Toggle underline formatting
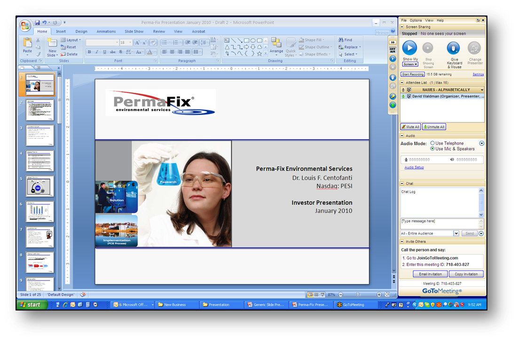 click(x=105, y=52)
